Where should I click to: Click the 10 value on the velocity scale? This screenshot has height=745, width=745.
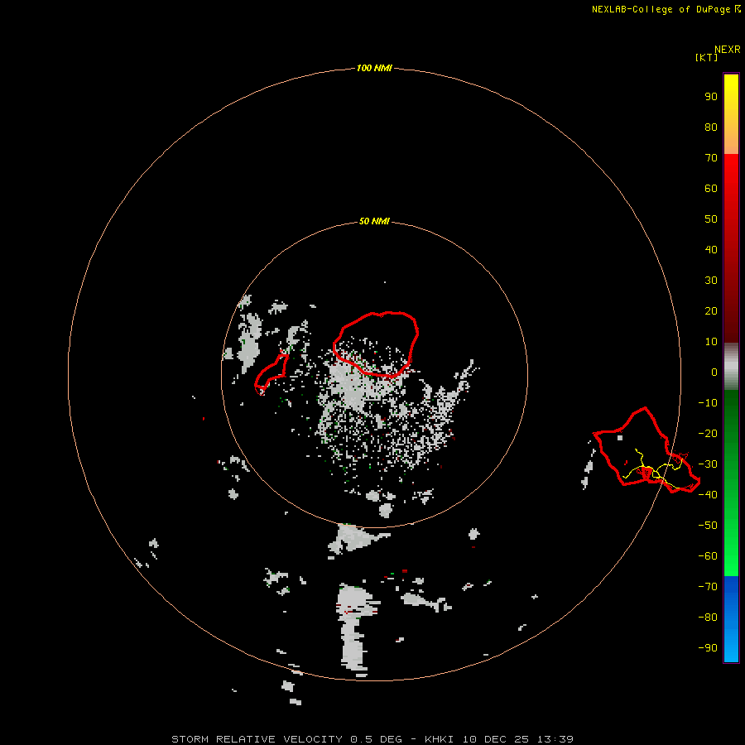click(711, 342)
